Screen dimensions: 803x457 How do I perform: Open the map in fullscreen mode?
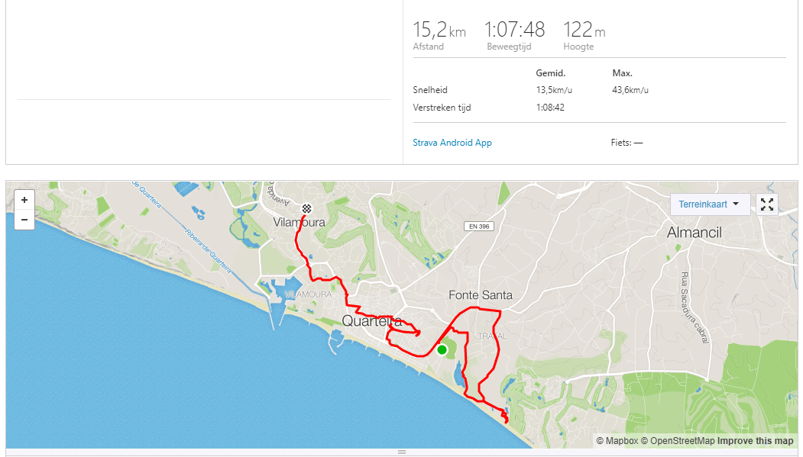pyautogui.click(x=766, y=204)
